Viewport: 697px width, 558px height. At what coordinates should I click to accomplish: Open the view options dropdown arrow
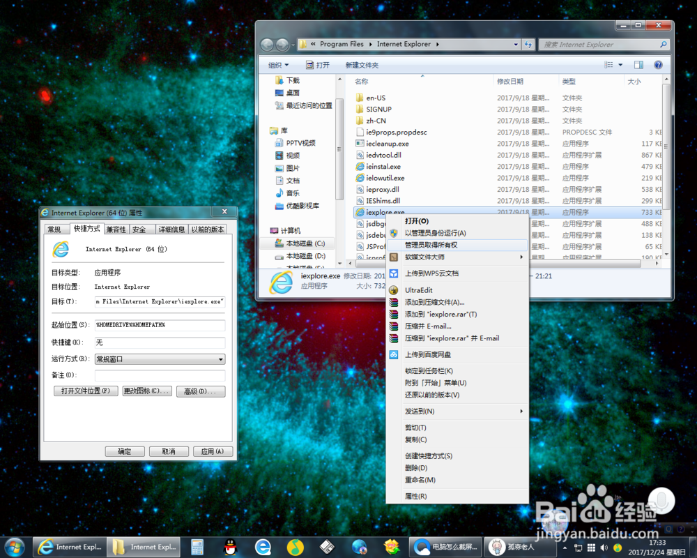point(620,65)
